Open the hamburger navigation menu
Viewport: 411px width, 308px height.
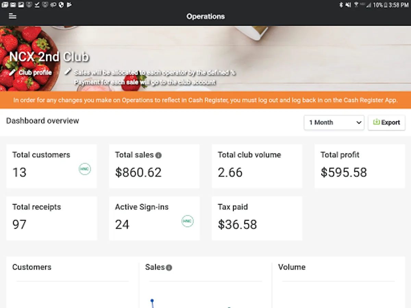[13, 16]
